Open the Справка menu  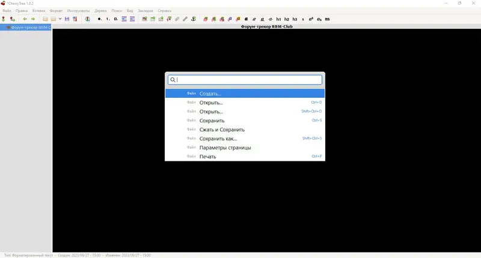click(x=164, y=11)
